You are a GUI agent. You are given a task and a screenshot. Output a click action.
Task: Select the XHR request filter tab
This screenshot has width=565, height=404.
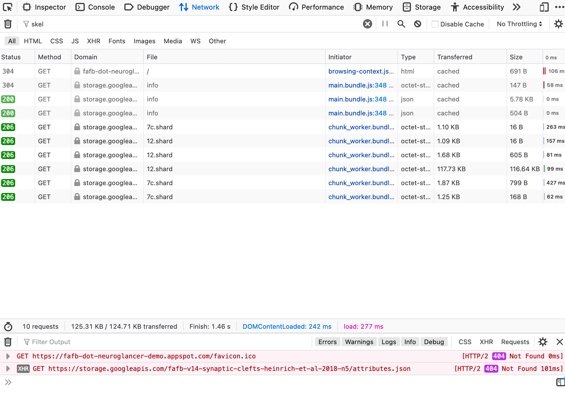(x=93, y=41)
